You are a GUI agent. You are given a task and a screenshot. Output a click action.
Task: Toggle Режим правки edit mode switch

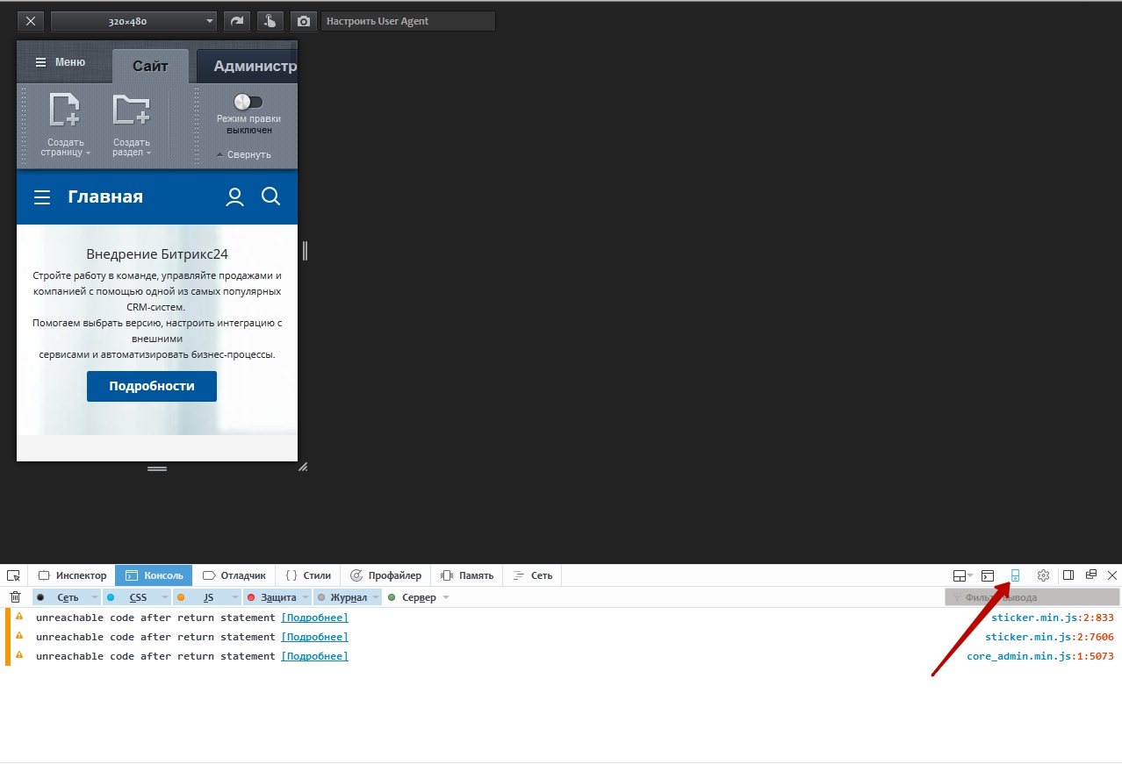248,102
